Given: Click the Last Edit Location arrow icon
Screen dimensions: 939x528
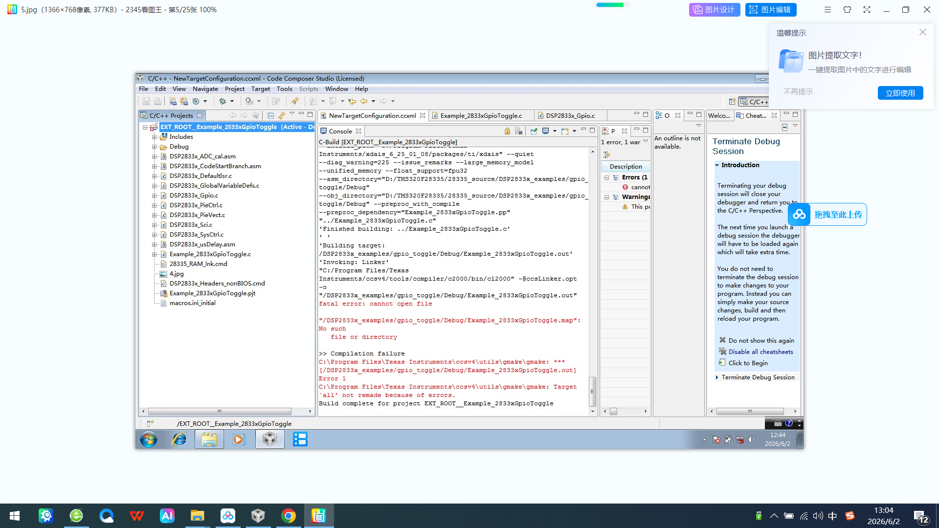Looking at the screenshot, I should click(352, 101).
